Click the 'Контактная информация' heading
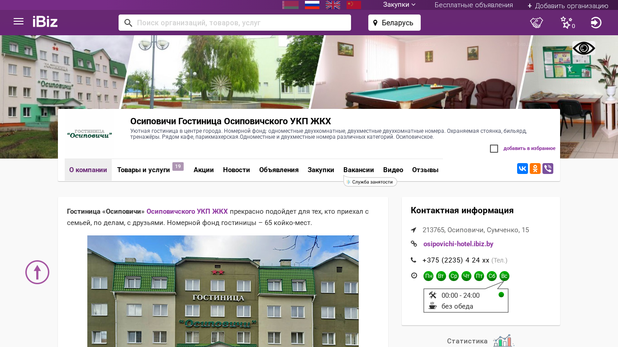The height and width of the screenshot is (347, 618). (x=462, y=211)
